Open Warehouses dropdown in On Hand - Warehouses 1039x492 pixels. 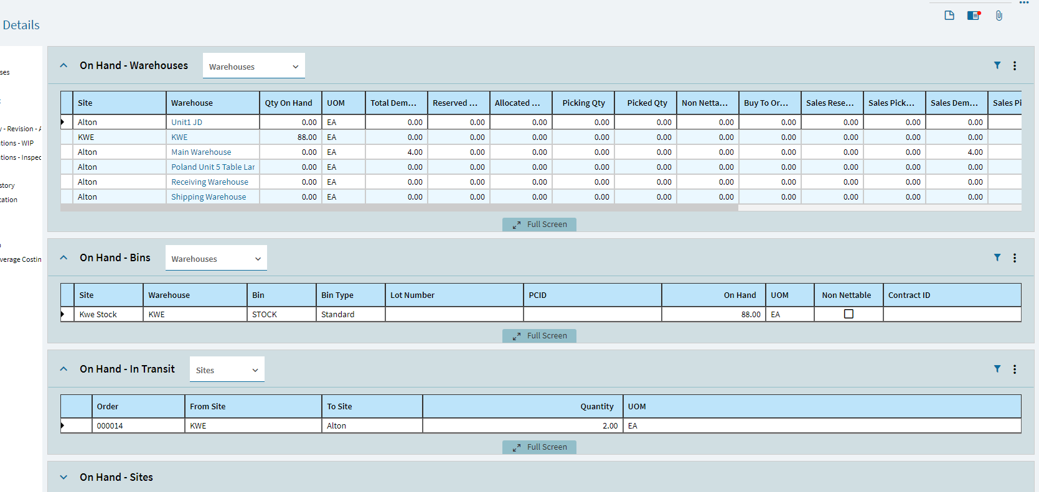pos(254,67)
